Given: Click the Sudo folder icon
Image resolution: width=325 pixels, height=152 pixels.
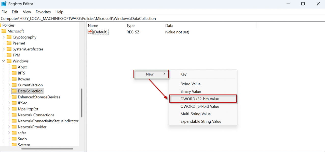Looking at the screenshot, I should click(x=14, y=139).
